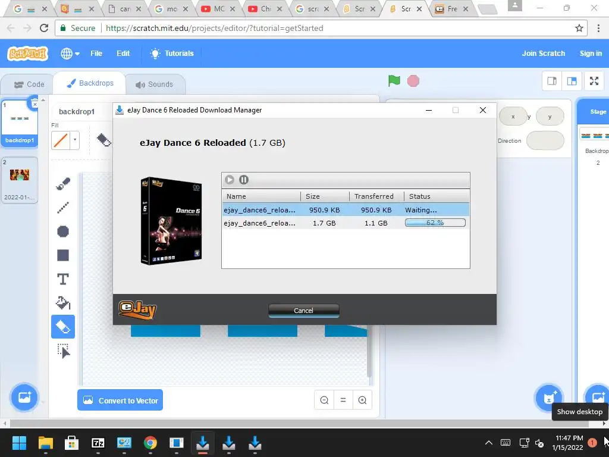Select the Eraser tool
The width and height of the screenshot is (609, 457).
click(63, 327)
